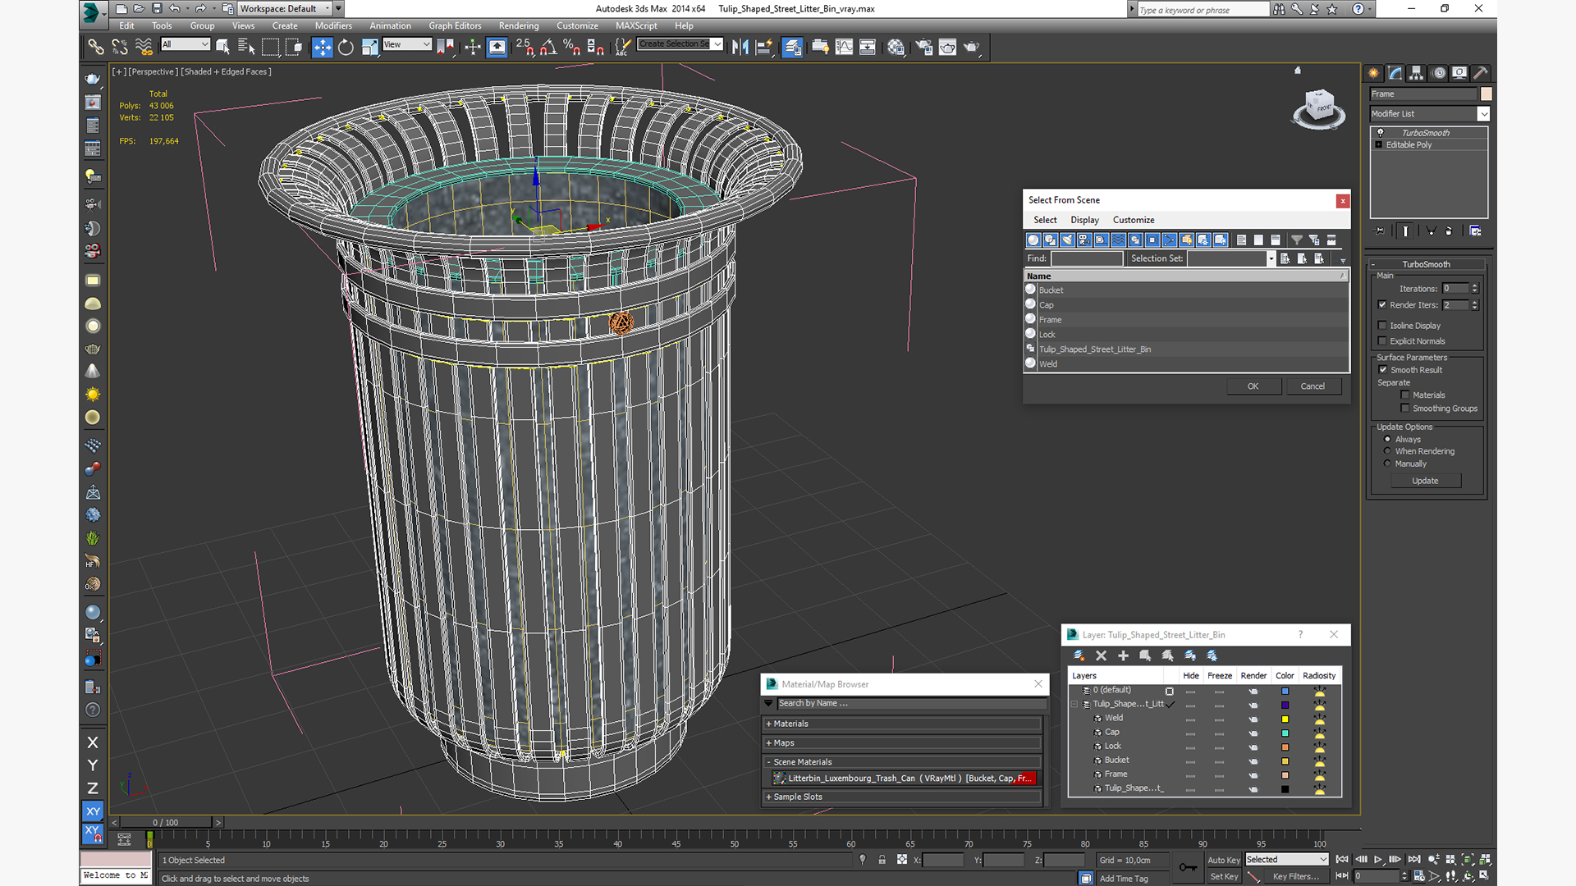The image size is (1576, 886).
Task: Select the Always update option
Action: pos(1388,439)
